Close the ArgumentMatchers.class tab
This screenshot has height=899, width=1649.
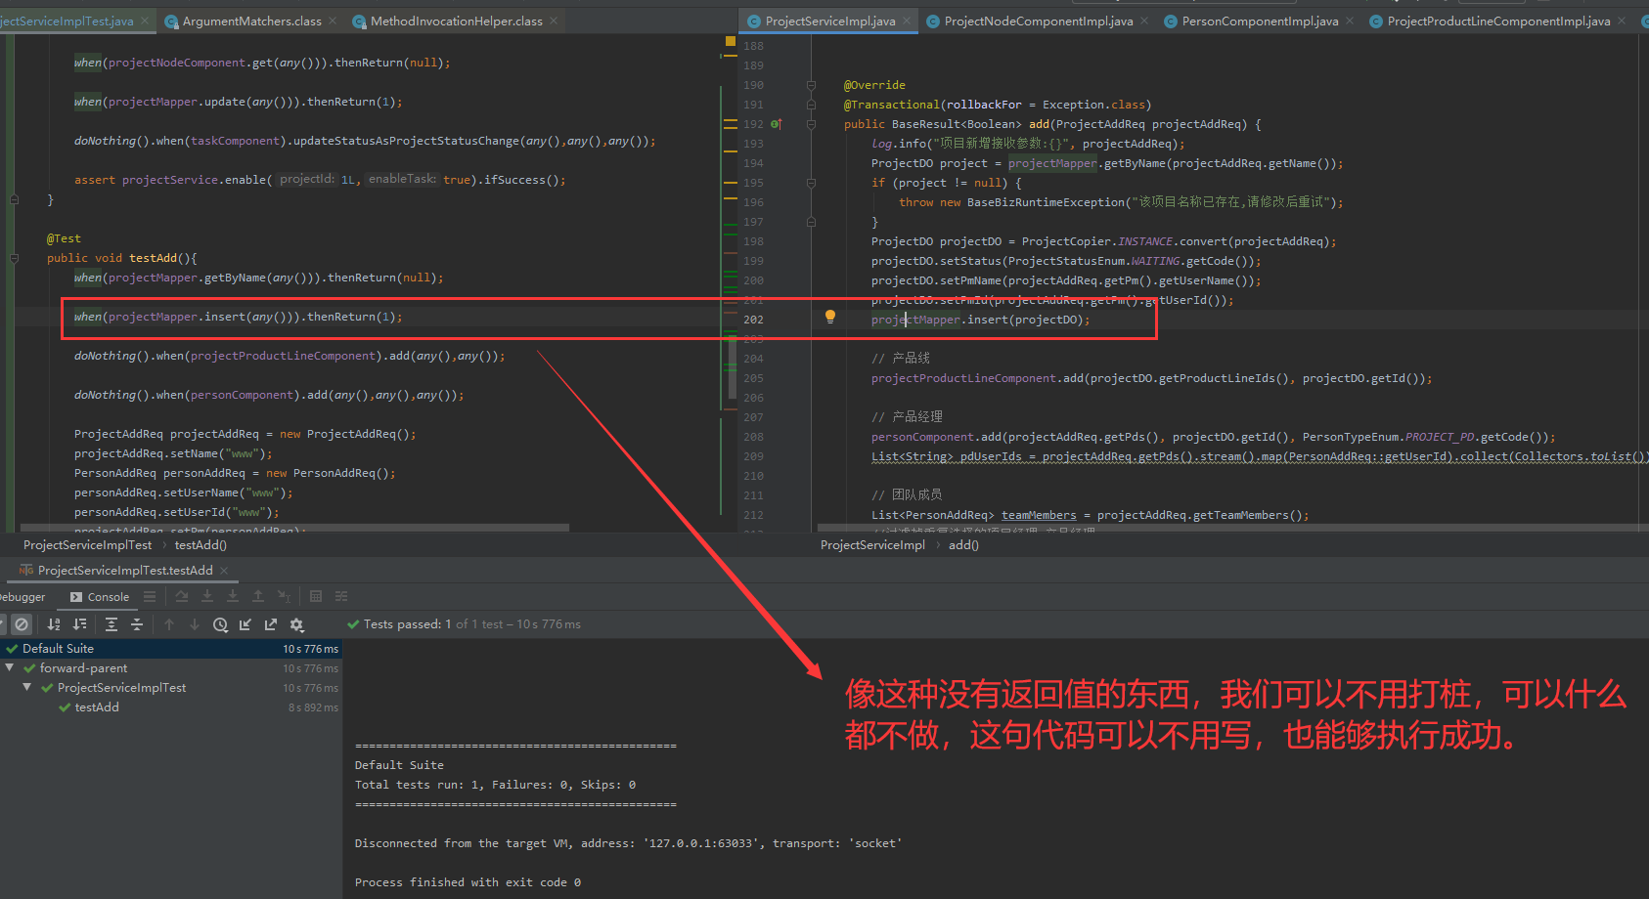(333, 21)
